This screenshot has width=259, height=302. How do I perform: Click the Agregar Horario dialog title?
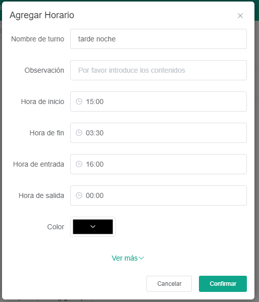pyautogui.click(x=42, y=15)
